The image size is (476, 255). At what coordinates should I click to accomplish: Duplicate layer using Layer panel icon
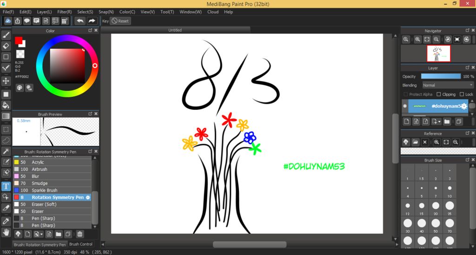[459, 121]
